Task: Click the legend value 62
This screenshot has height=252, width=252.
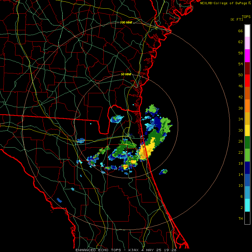Action: (241, 42)
